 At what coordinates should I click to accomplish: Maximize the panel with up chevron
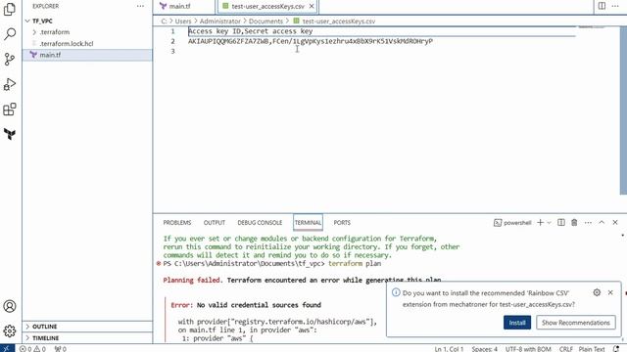602,222
